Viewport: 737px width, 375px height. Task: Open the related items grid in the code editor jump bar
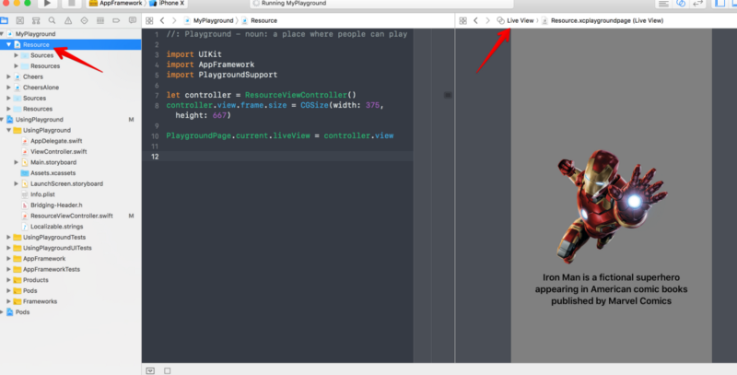point(149,20)
